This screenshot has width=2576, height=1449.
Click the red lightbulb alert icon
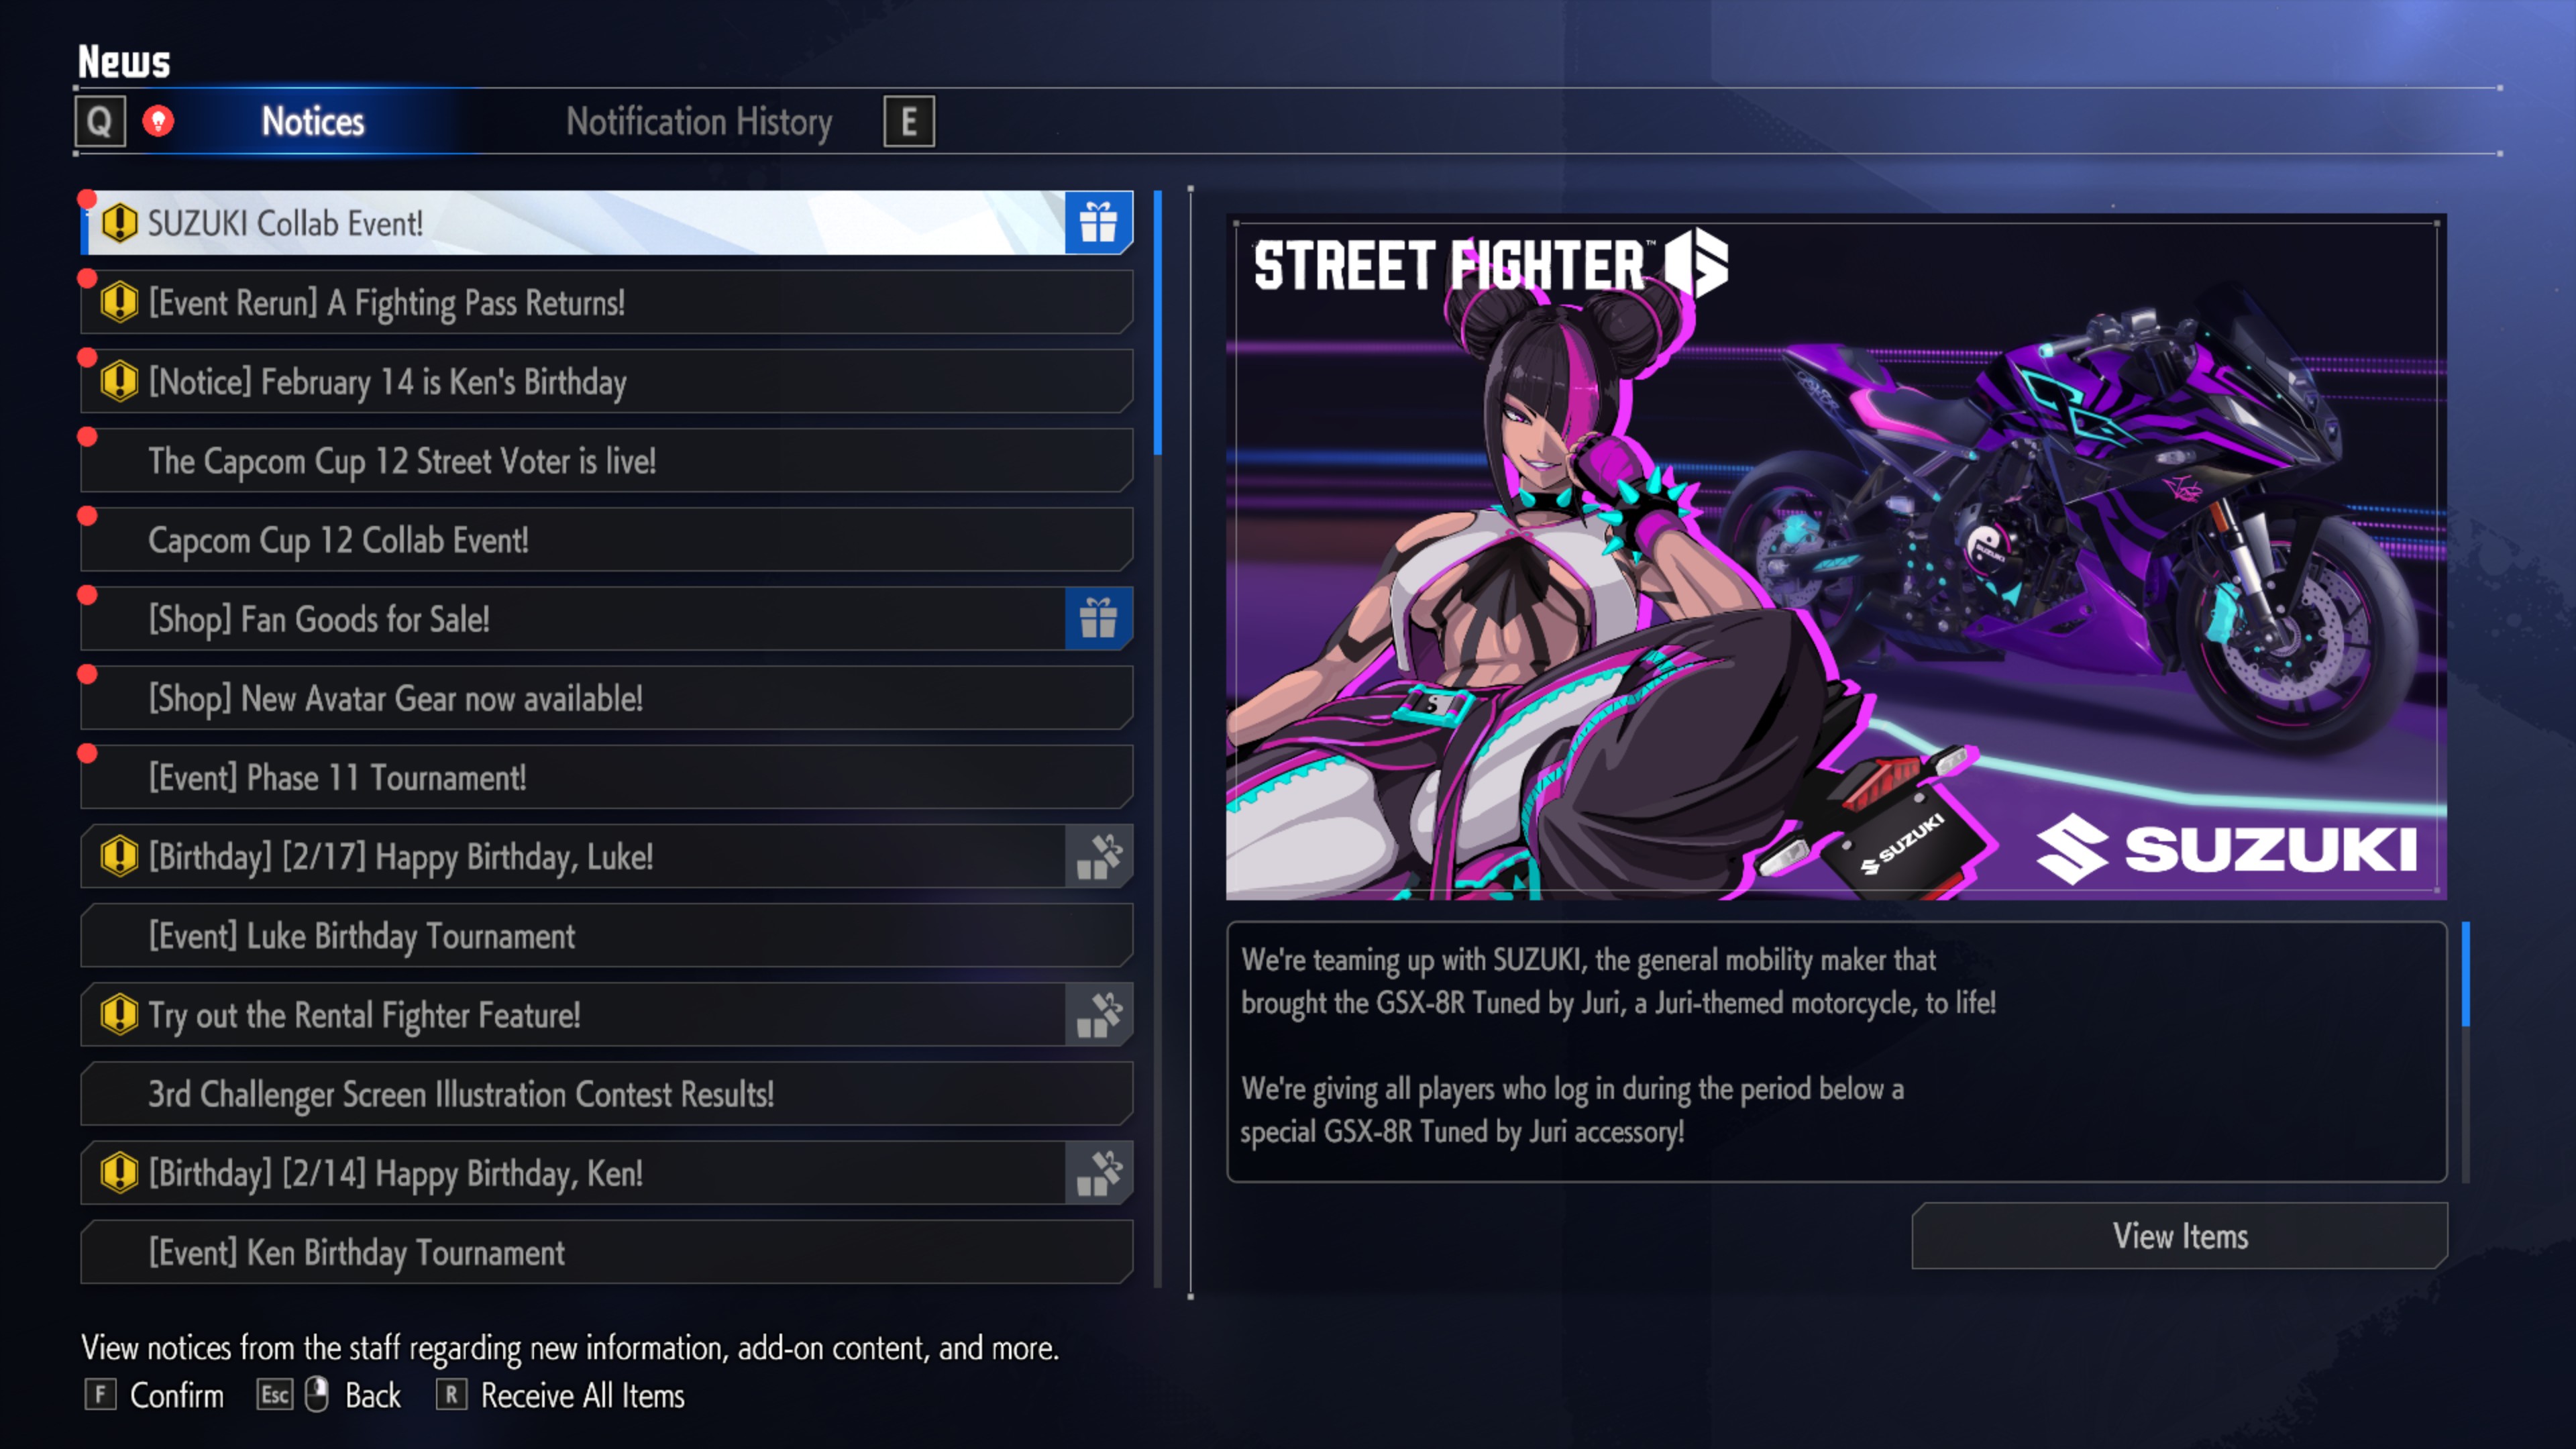158,121
